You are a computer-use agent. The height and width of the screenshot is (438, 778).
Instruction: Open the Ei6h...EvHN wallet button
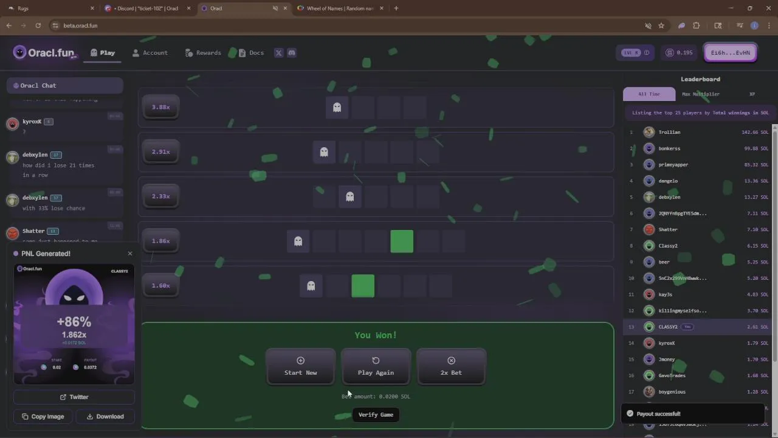[730, 53]
